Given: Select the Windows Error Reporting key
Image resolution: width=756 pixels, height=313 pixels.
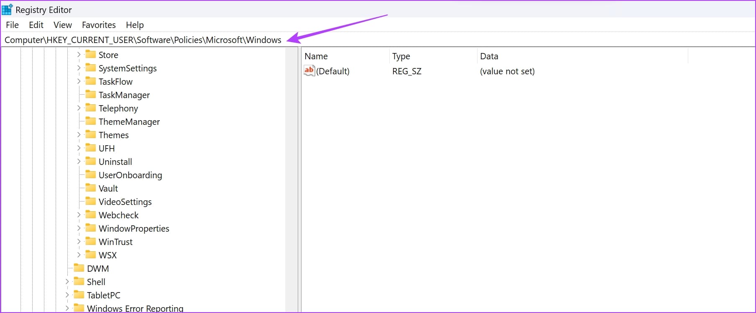Looking at the screenshot, I should tap(135, 308).
